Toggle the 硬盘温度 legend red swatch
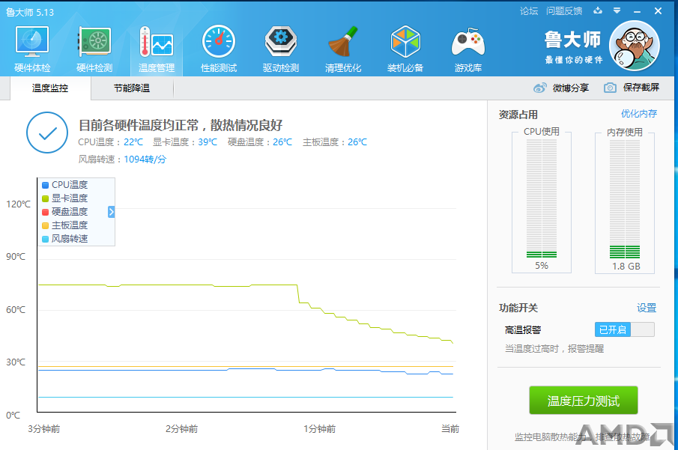678x450 pixels. (x=45, y=212)
